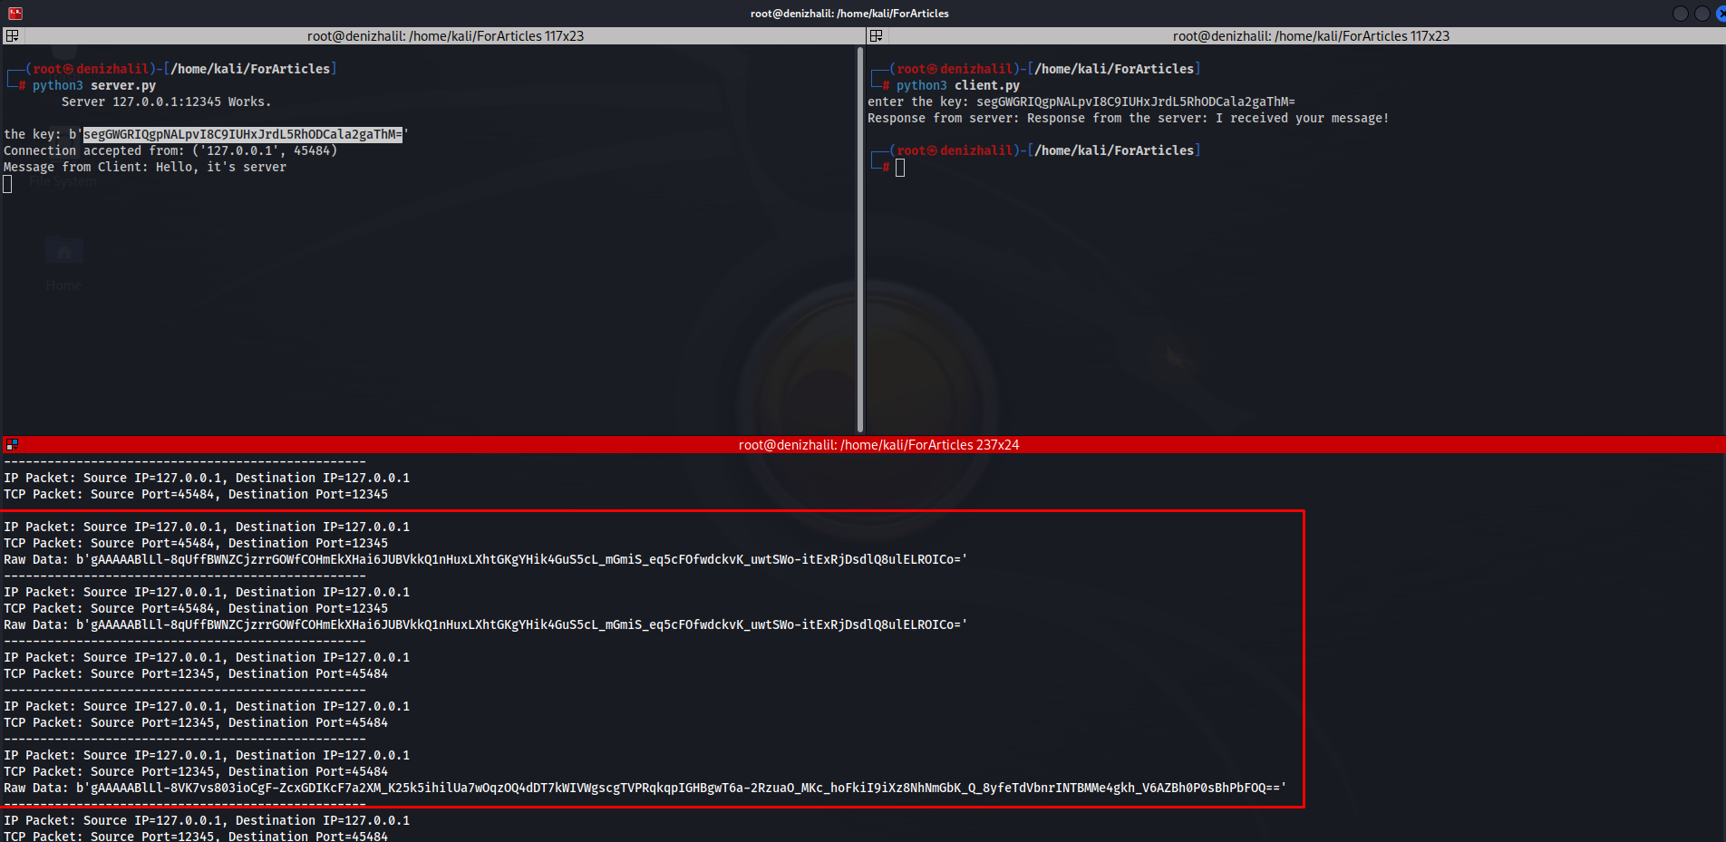
Task: Maximize the Terminator window
Action: pos(1702,14)
